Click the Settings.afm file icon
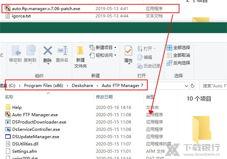Screen dimensions: 227x159 coord(8,151)
